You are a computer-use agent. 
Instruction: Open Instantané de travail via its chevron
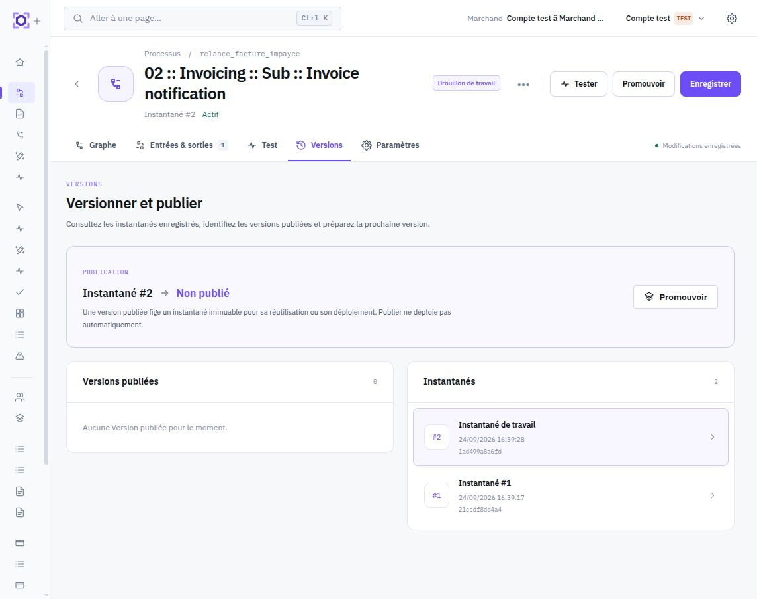tap(713, 437)
